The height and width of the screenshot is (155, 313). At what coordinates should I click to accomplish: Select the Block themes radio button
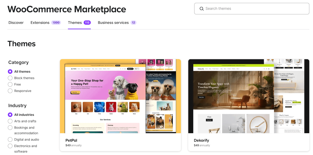[10, 78]
